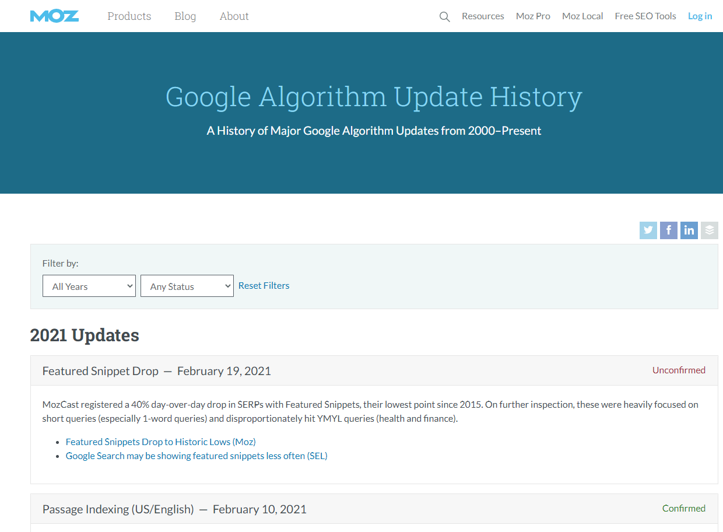Click the Reset Filters link
Image resolution: width=723 pixels, height=532 pixels.
[264, 286]
